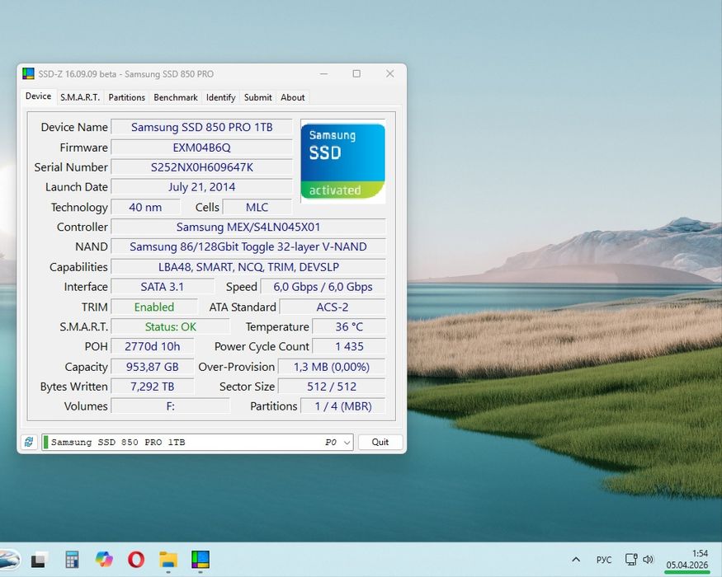Close the SSD-Z window
722x577 pixels.
pyautogui.click(x=390, y=73)
